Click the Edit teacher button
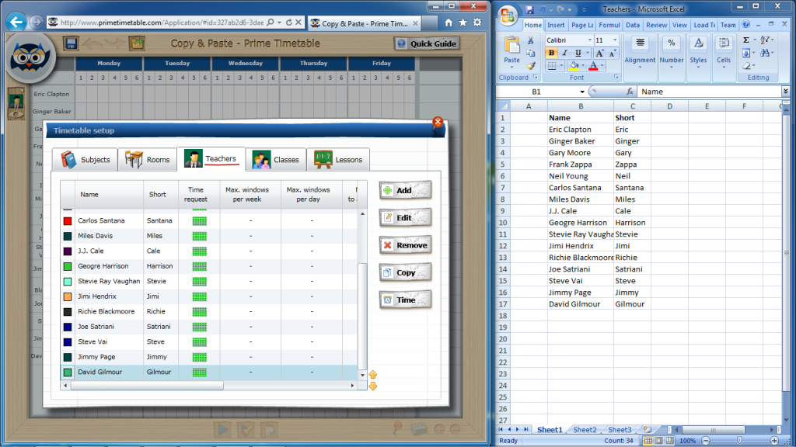 click(x=405, y=218)
